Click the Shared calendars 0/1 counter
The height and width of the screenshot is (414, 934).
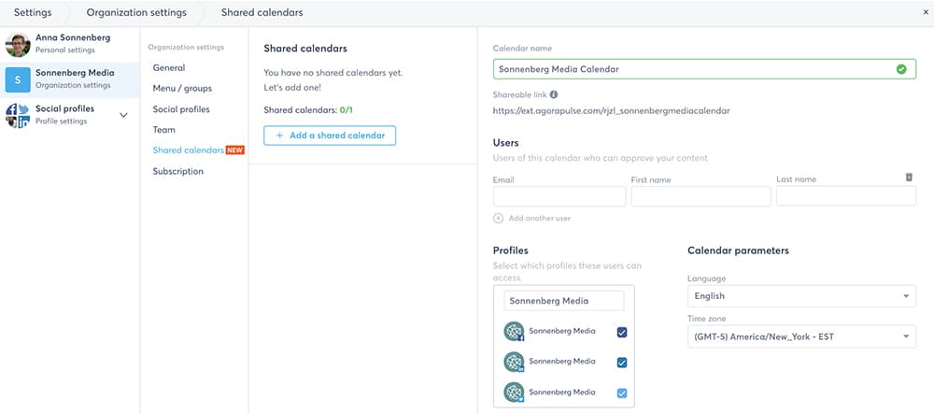pyautogui.click(x=308, y=110)
